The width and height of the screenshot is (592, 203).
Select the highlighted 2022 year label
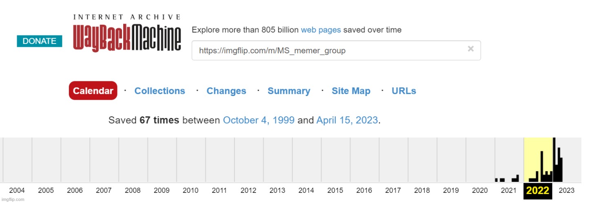coord(538,190)
